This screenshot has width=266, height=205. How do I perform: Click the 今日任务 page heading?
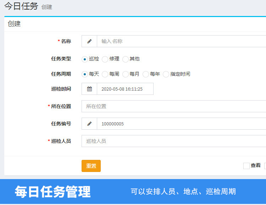coord(21,6)
